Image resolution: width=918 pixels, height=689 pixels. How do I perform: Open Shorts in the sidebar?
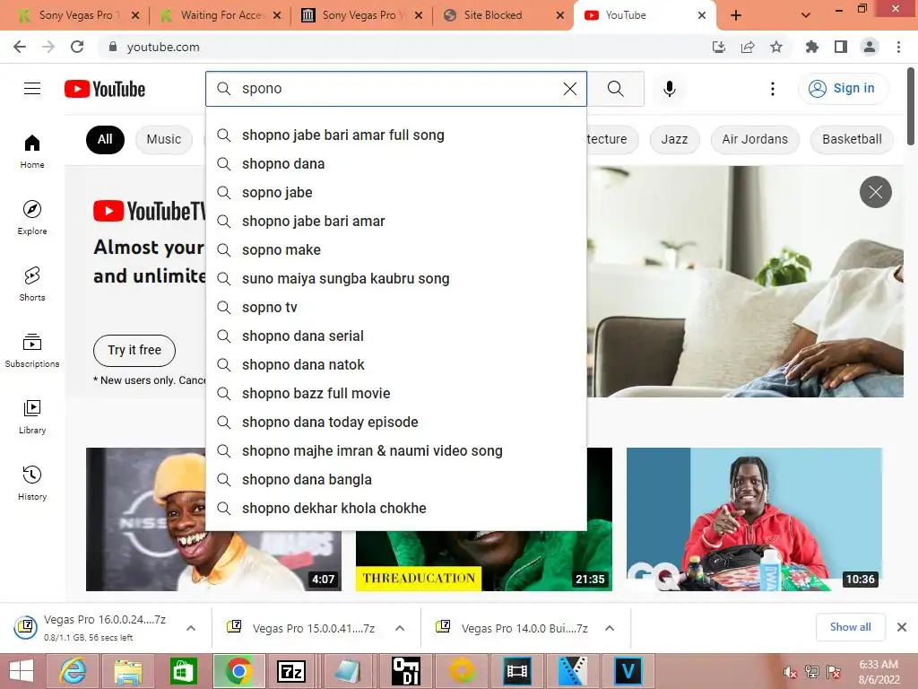(32, 283)
